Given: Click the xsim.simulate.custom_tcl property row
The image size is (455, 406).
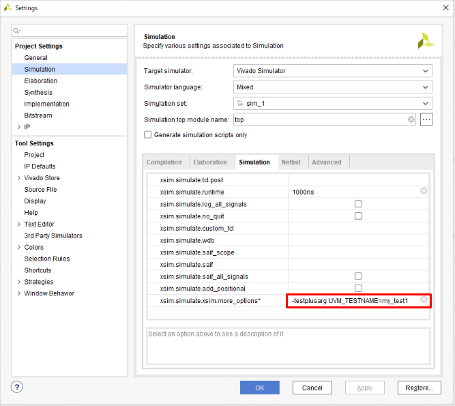Looking at the screenshot, I should 288,229.
